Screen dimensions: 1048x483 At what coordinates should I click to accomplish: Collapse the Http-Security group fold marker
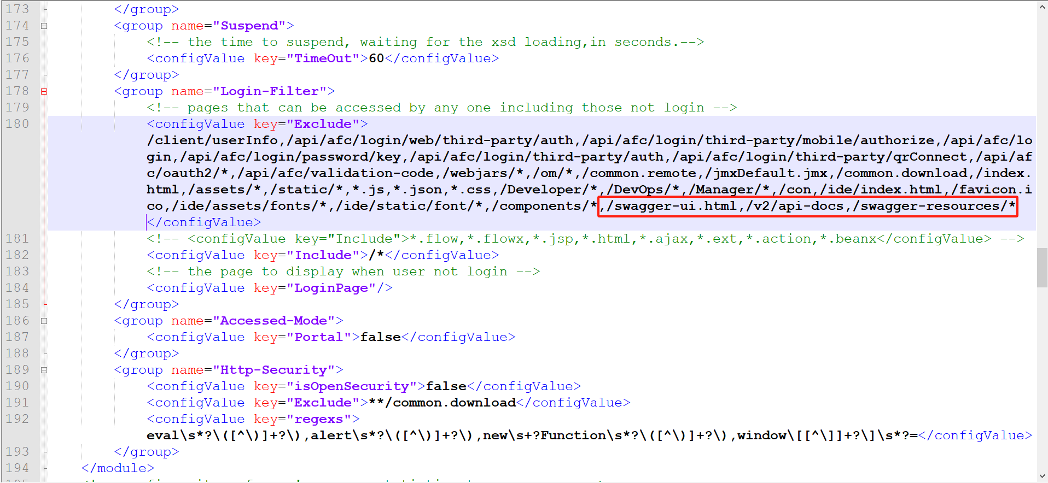(x=44, y=370)
